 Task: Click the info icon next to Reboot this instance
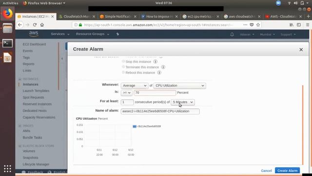159,73
